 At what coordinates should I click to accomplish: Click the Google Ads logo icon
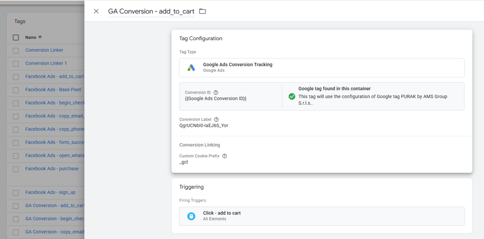coord(191,68)
